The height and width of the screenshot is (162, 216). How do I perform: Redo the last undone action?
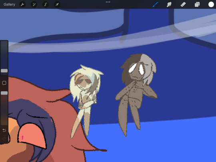coord(4,138)
